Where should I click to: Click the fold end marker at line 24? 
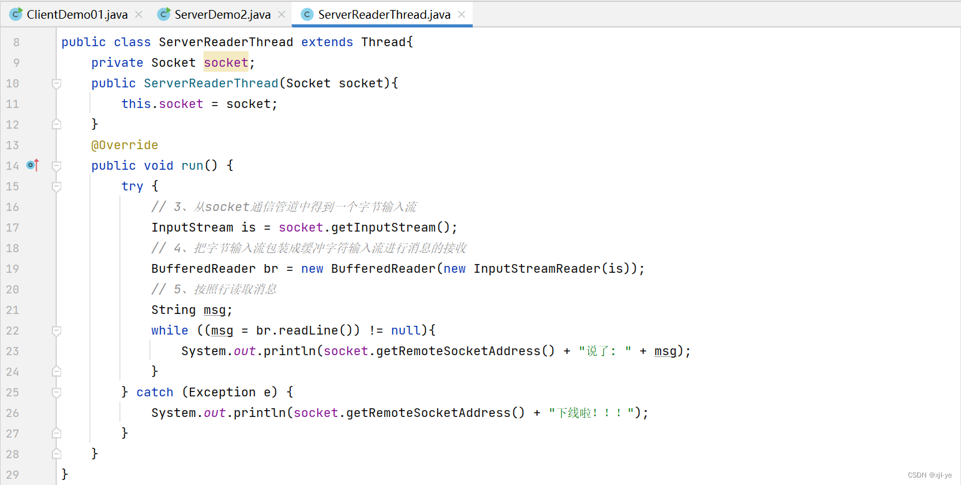[x=56, y=371]
